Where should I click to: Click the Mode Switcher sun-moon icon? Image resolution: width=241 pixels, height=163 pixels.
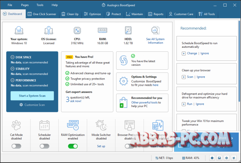(x=101, y=126)
